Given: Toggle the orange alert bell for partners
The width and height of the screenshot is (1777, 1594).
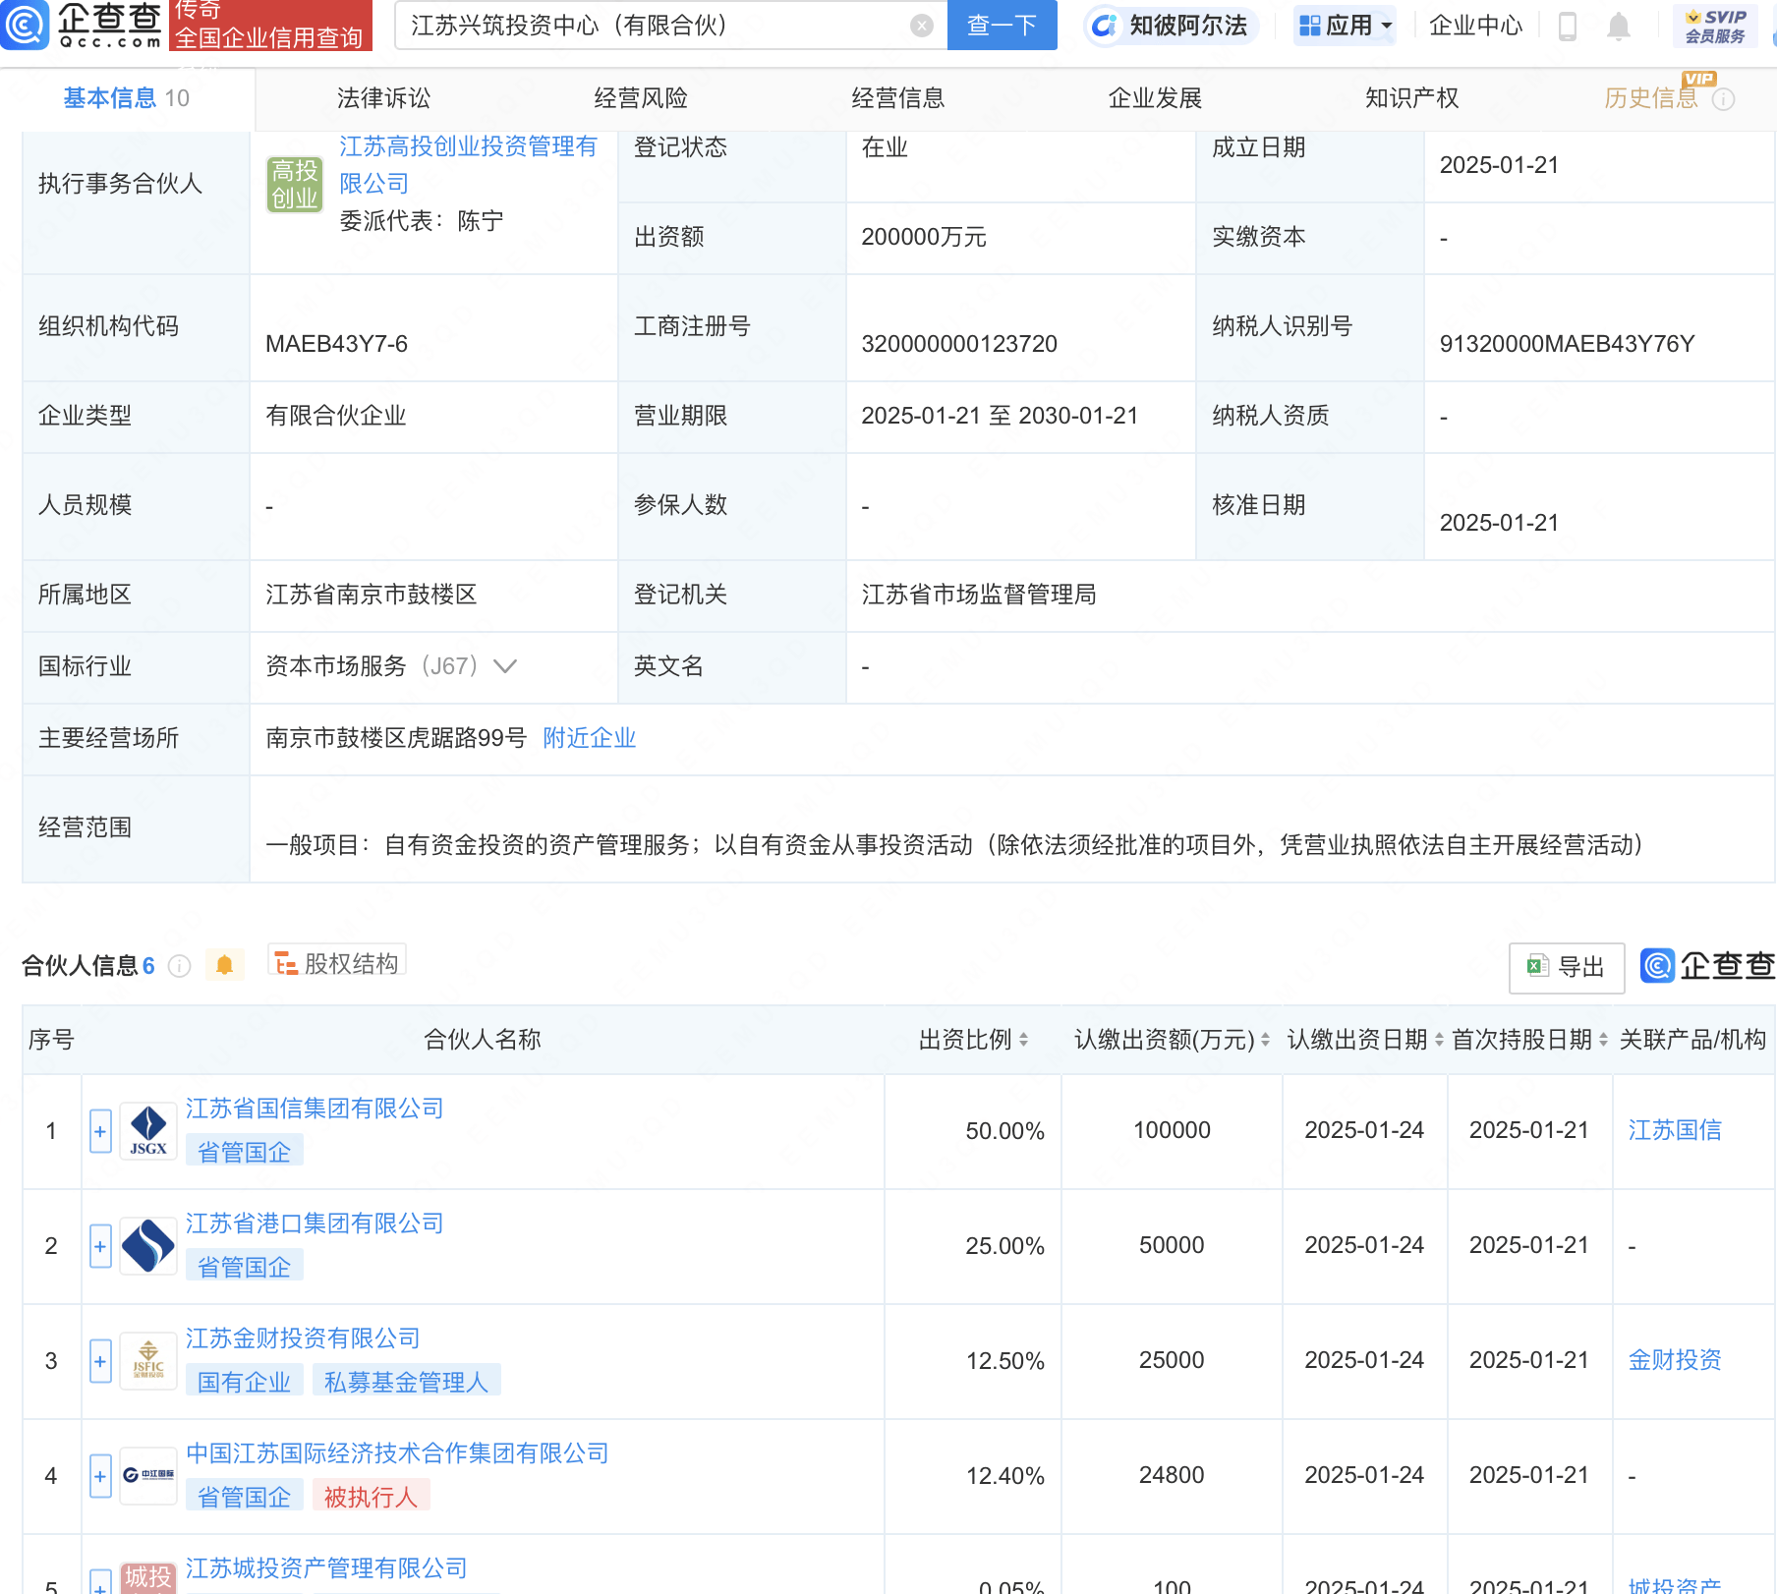Looking at the screenshot, I should tap(224, 965).
